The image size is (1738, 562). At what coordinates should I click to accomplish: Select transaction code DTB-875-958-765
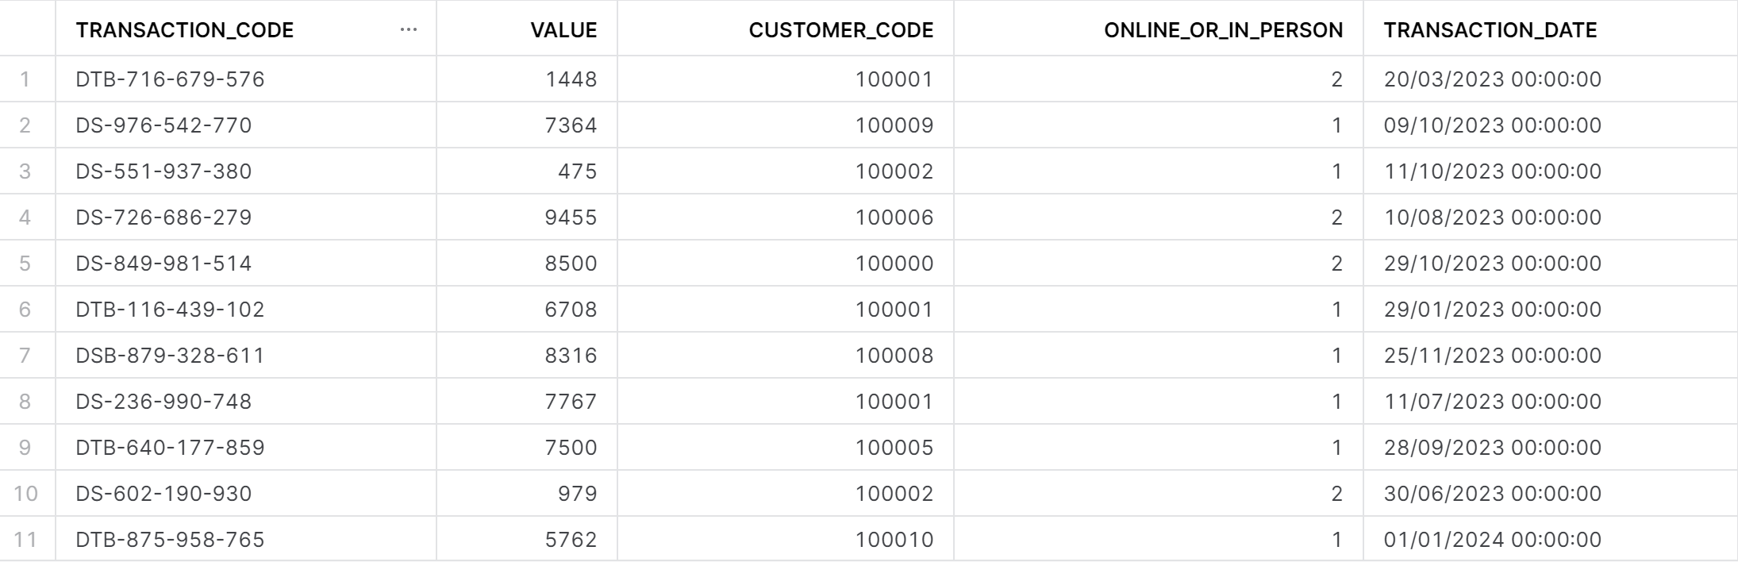tap(170, 540)
